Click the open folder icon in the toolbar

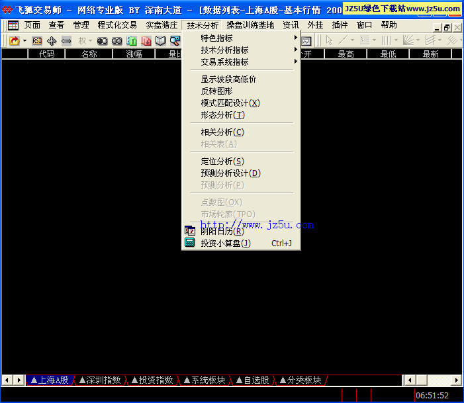coord(14,40)
